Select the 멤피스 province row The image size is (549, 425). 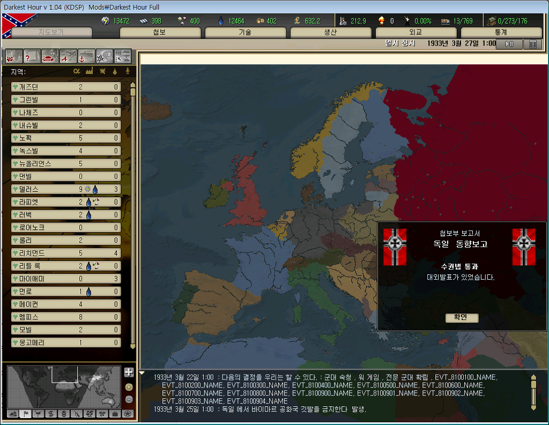(x=66, y=317)
